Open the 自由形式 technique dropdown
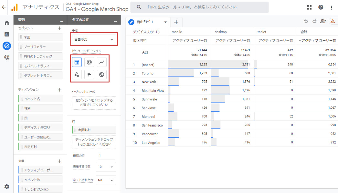This screenshot has width=338, height=193. tap(94, 39)
